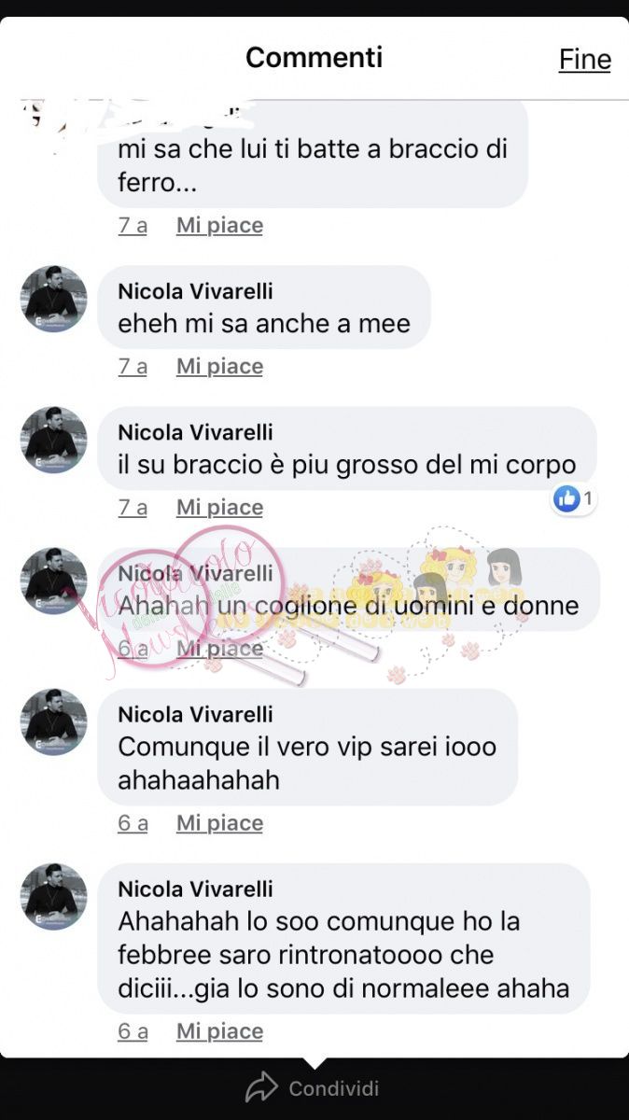The image size is (629, 1120).
Task: Open avatar beside 'ho la febbree' comment
Action: [x=53, y=897]
